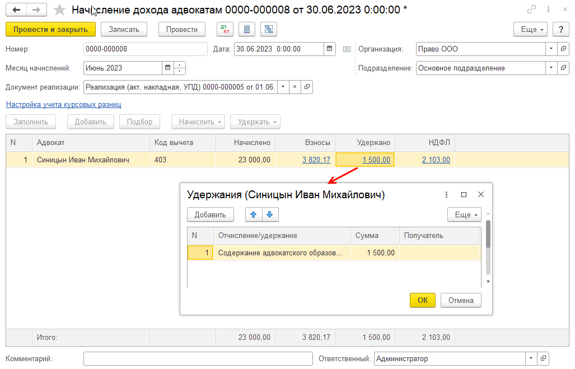
Task: Add document to favorites star
Action: (x=59, y=10)
